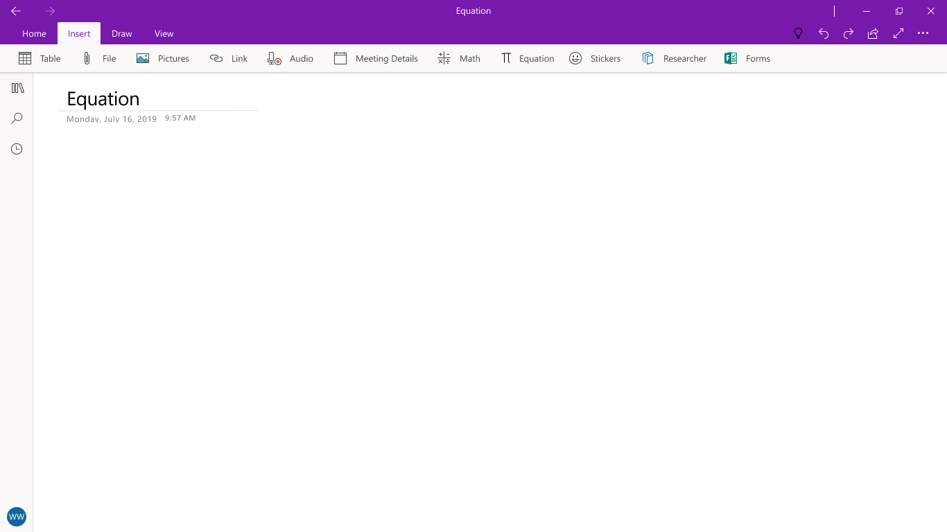
Task: Click the Equation page title field
Action: (159, 98)
